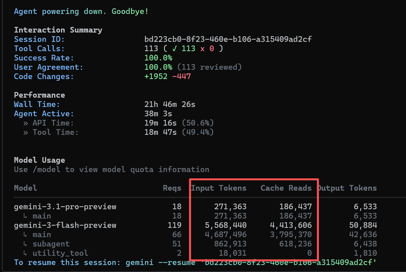The height and width of the screenshot is (272, 406).
Task: Click the "Model Usage" heading
Action: coord(39,160)
